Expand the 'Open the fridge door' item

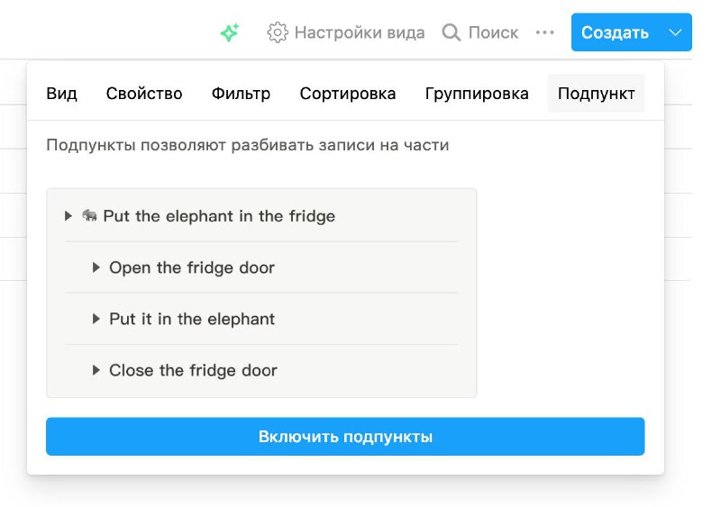pyautogui.click(x=96, y=267)
